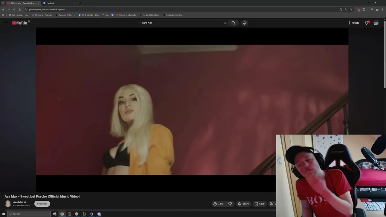Screen dimensions: 386x217
Task: Open the Alík & Johanka bookmark
Action: point(89,15)
